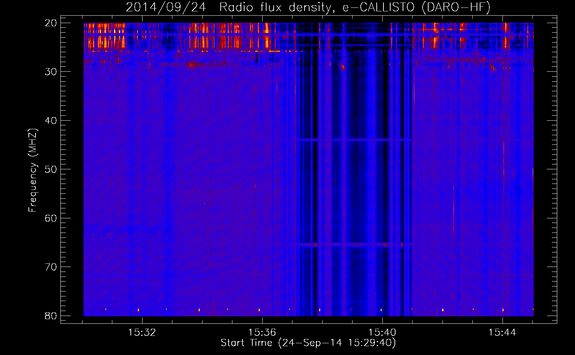The image size is (575, 355).
Task: Click the 50 frequency tick label
Action: click(x=51, y=169)
